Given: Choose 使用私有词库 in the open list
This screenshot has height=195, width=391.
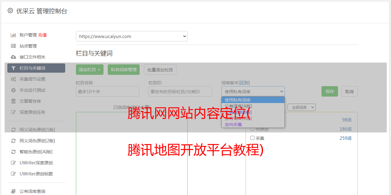Looking at the screenshot, I should point(253,100).
